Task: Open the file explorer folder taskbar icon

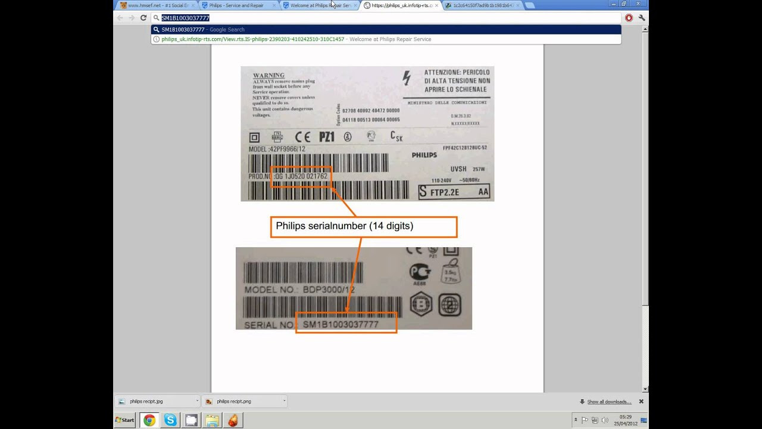Action: coord(212,420)
